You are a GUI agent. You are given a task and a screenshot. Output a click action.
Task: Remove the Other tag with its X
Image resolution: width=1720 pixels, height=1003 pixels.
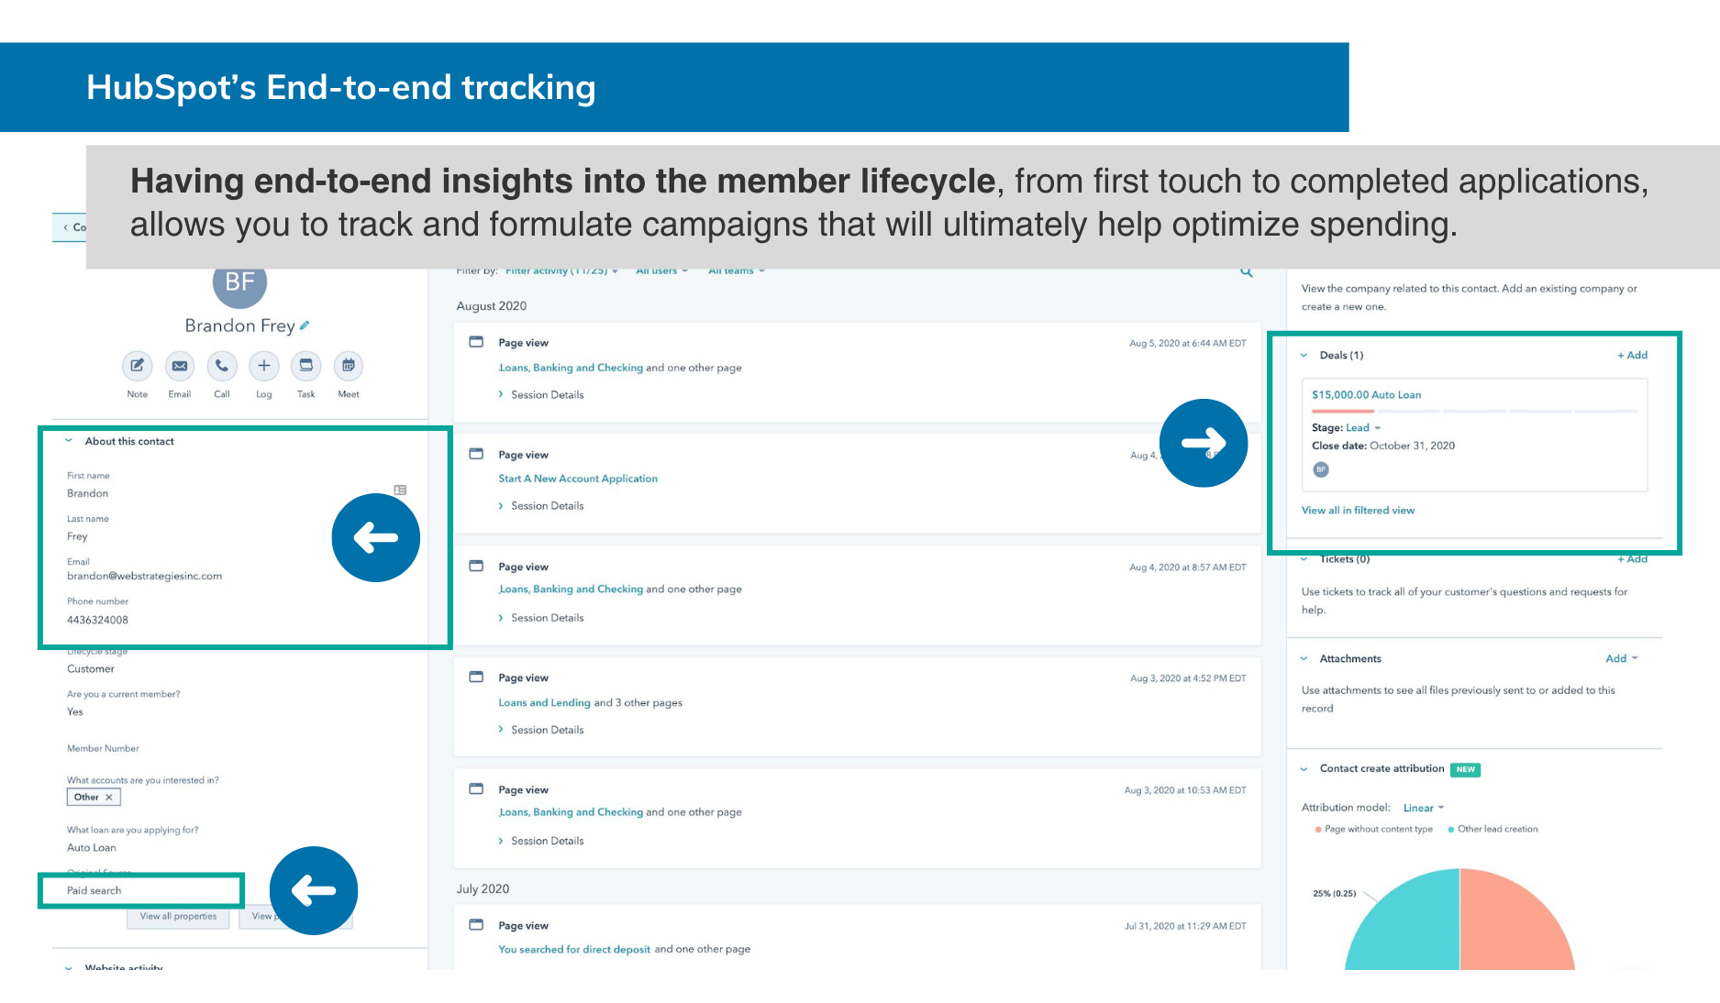109,797
